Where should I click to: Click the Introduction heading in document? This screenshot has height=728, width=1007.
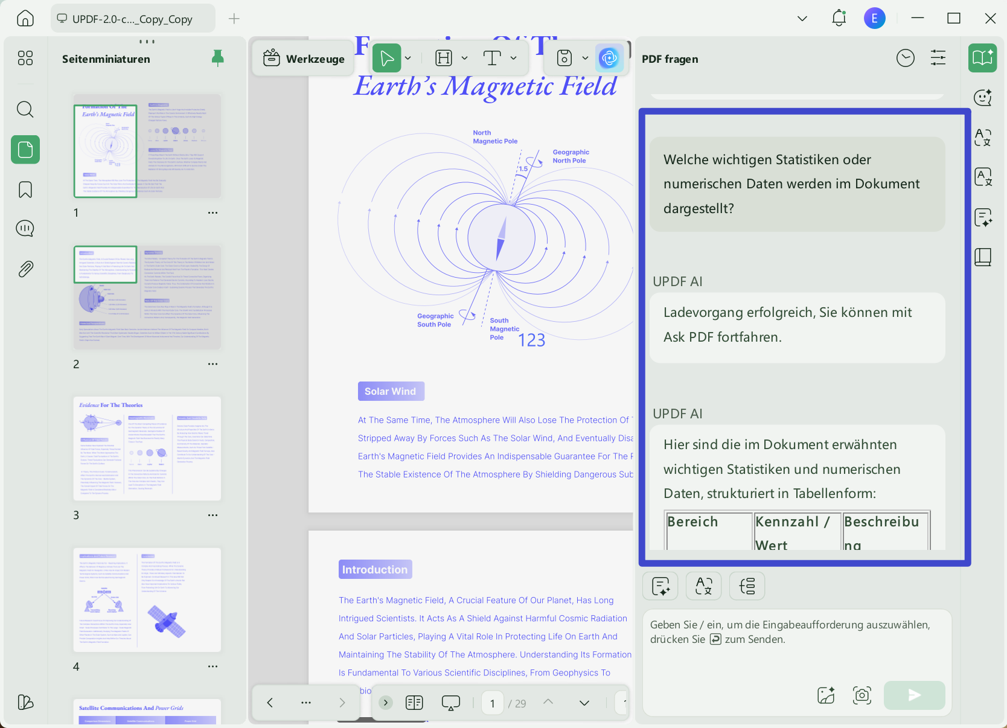375,569
